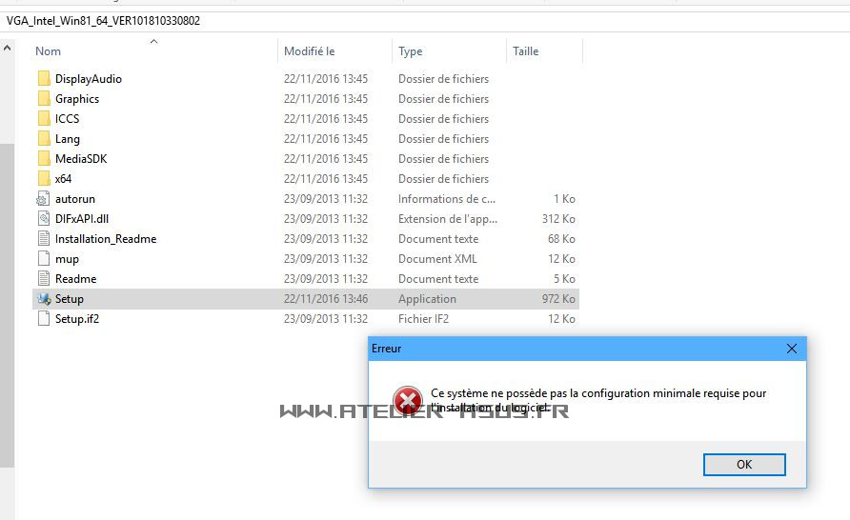Click the 68 Ko size cell

[561, 239]
